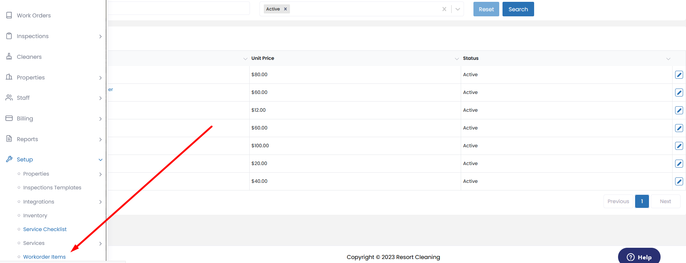Click the Cleaners broom icon
This screenshot has height=263, width=686.
9,57
